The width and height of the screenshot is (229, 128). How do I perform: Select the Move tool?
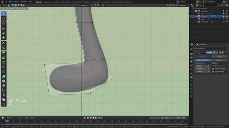(4, 24)
